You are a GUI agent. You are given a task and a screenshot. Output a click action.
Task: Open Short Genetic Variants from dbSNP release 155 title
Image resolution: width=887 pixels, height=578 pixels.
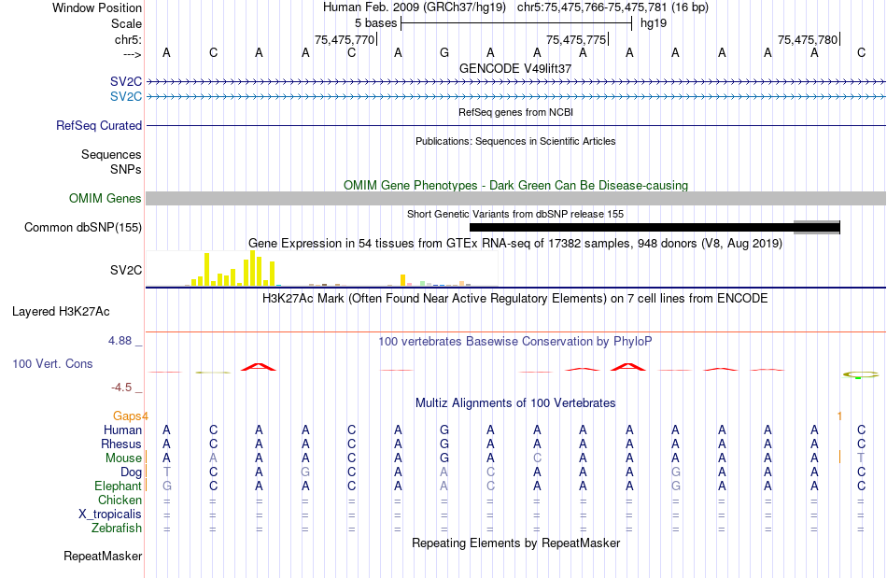click(x=515, y=214)
